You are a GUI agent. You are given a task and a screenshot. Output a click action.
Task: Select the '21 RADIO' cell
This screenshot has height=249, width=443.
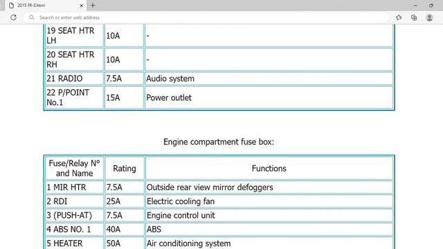click(74, 78)
